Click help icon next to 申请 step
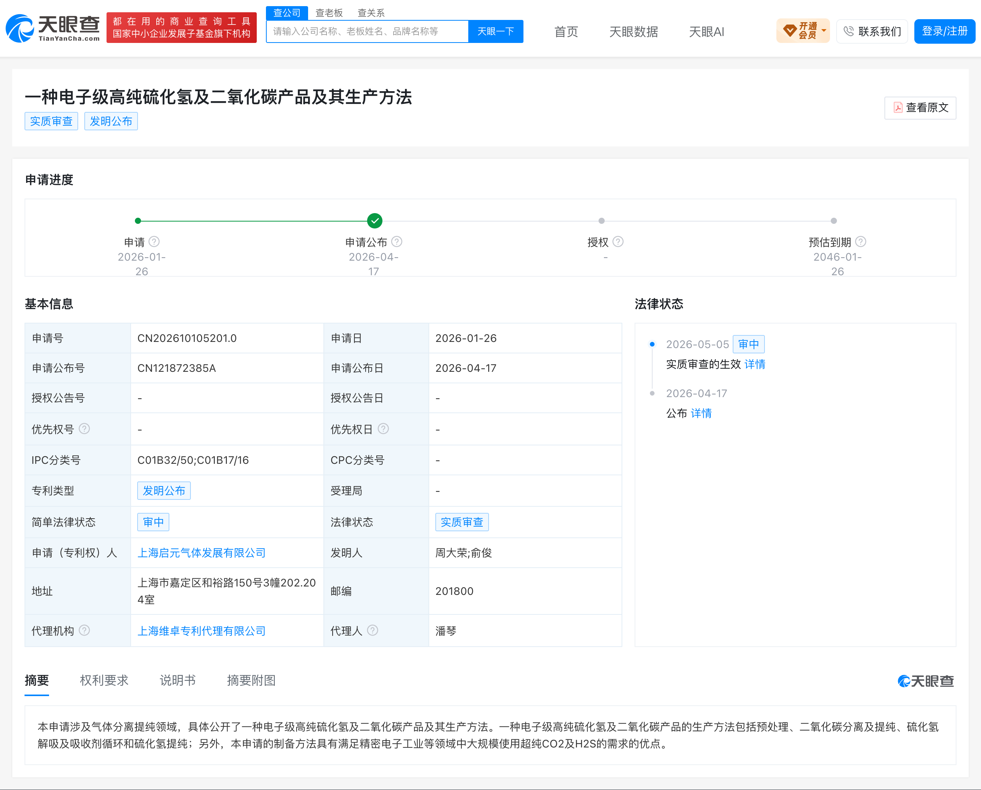This screenshot has height=790, width=981. 154,241
